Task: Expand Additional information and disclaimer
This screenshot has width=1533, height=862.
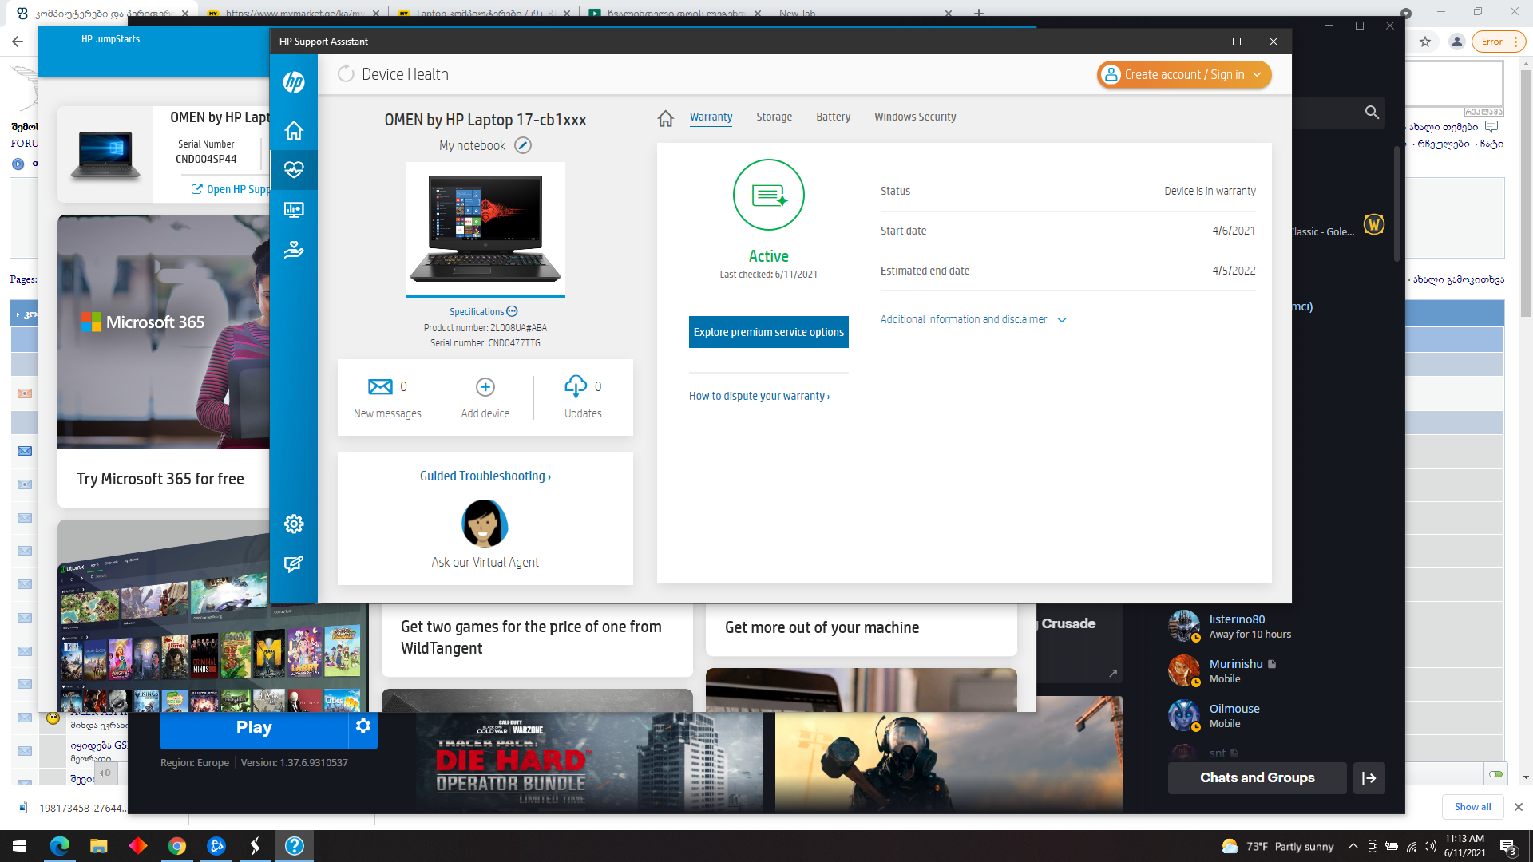Action: click(x=973, y=319)
